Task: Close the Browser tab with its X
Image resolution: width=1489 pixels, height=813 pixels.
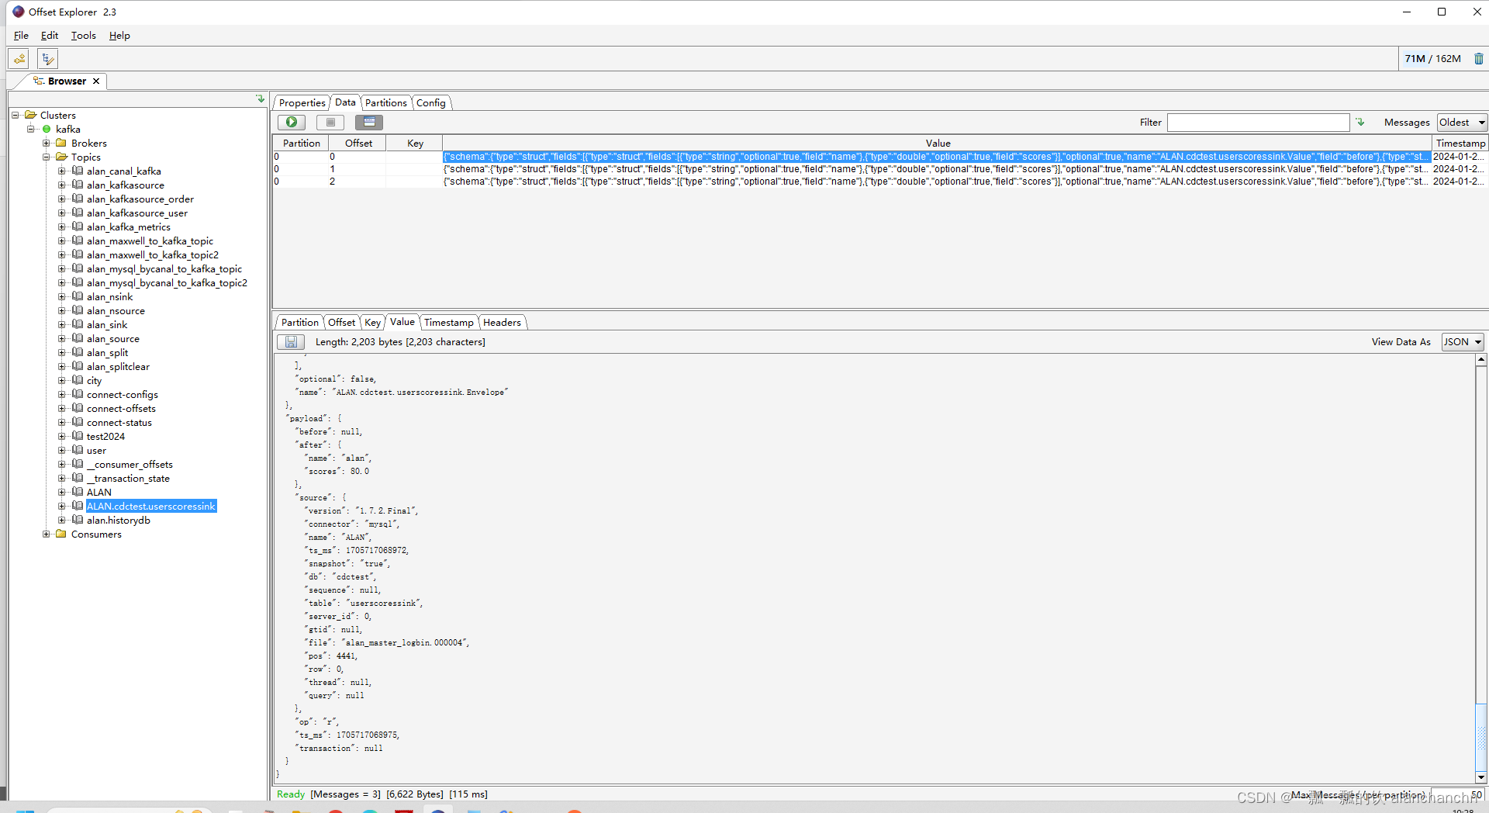Action: (96, 81)
